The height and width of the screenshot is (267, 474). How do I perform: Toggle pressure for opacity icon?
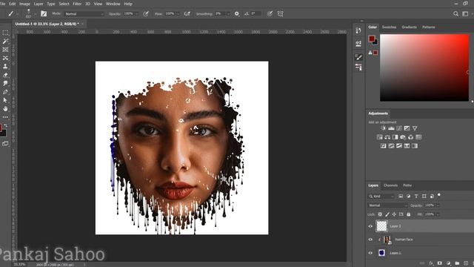(x=146, y=13)
